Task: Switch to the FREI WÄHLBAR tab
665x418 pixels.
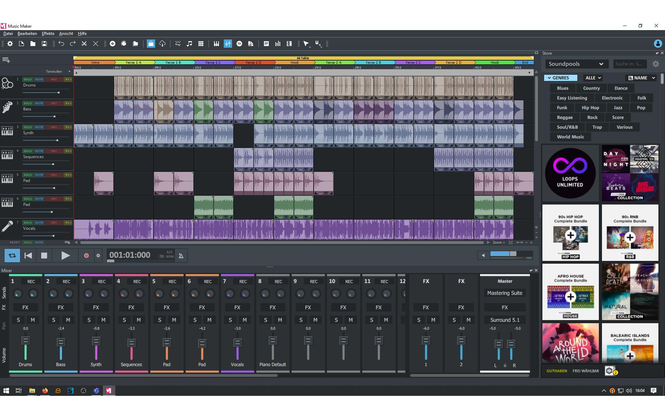Action: click(586, 371)
